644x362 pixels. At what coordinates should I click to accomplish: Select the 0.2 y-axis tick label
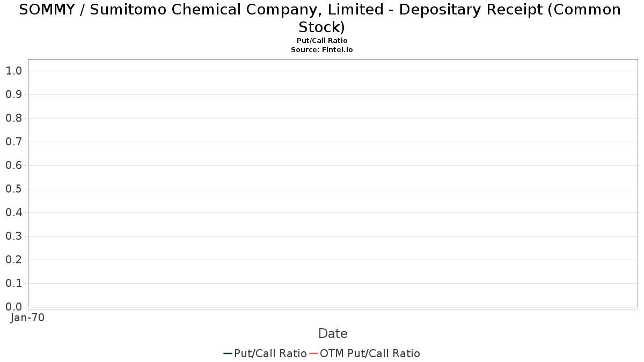point(13,260)
